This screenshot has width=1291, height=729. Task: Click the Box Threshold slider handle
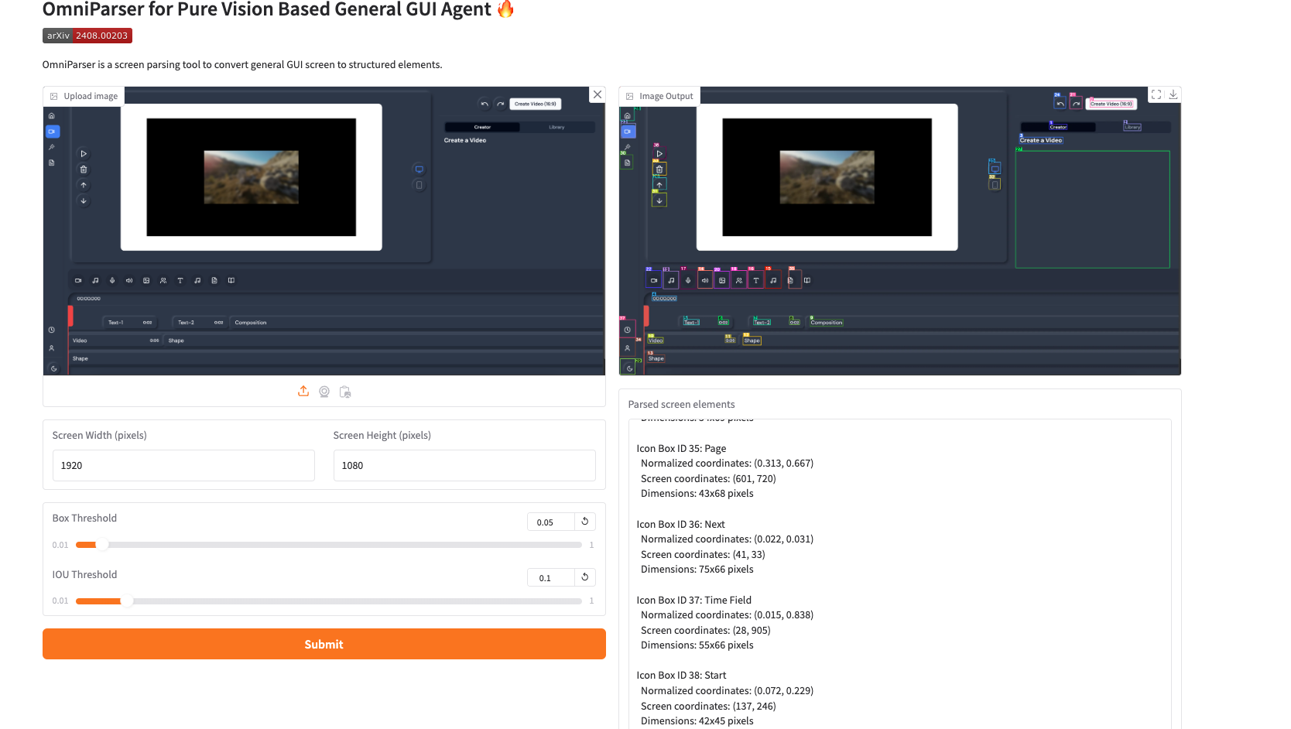click(101, 545)
